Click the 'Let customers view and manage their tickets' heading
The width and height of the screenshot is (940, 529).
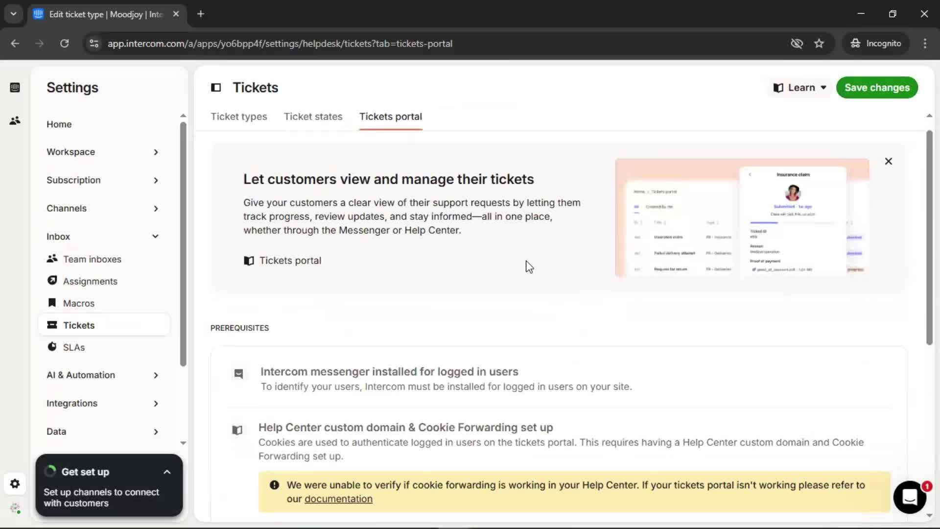coord(389,179)
